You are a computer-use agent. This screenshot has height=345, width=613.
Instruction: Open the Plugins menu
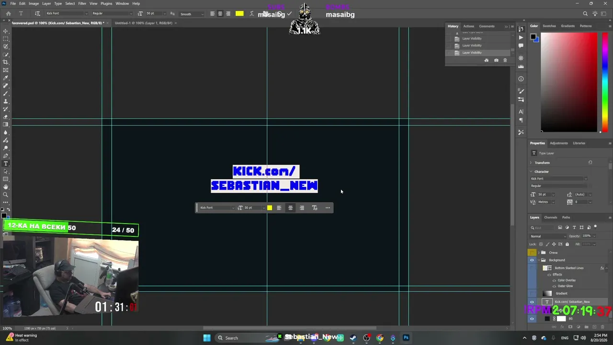click(x=106, y=3)
